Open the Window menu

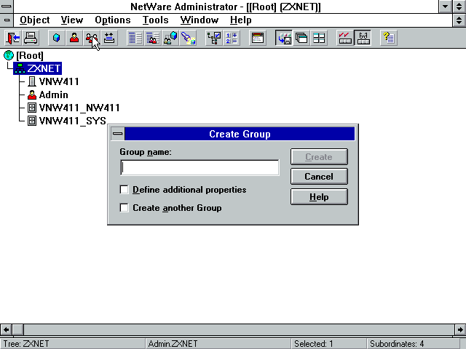[199, 20]
